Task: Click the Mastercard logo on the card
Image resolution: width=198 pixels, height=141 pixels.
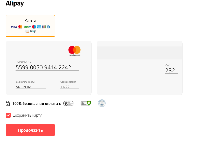Action: (75, 51)
